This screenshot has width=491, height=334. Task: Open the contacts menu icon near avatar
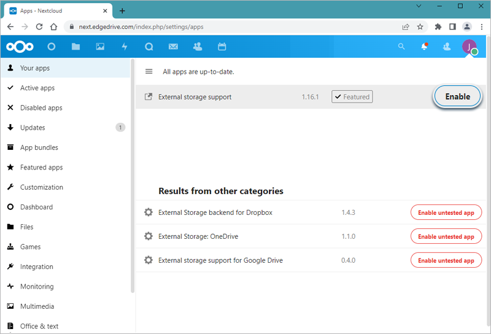pyautogui.click(x=447, y=47)
